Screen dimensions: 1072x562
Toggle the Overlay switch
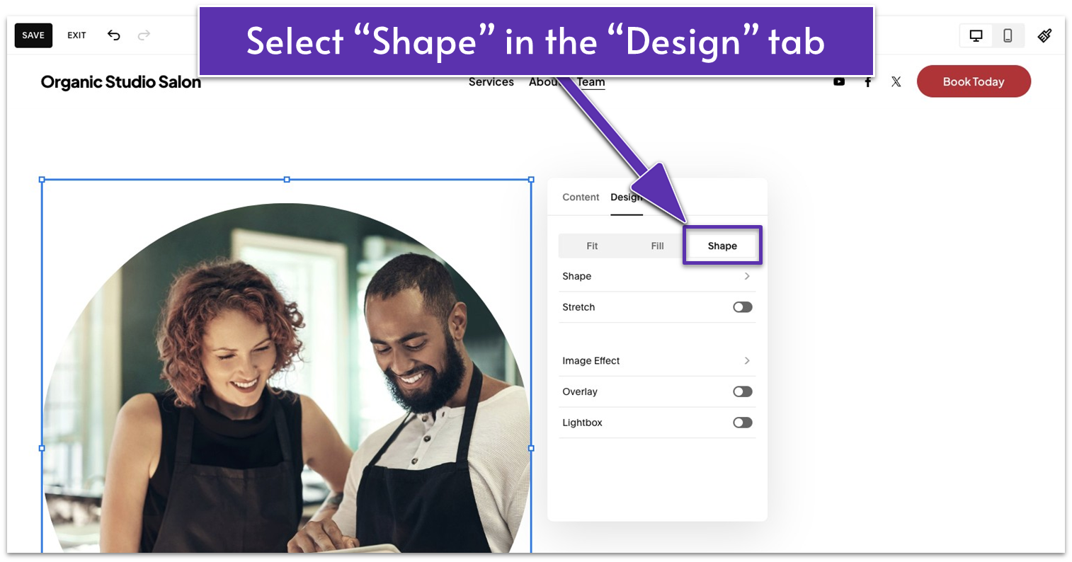point(743,391)
